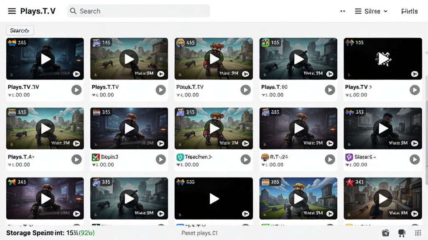428x240 pixels.
Task: Click small circled play icon in Bepin3 thumbnail corner
Action: point(161,143)
